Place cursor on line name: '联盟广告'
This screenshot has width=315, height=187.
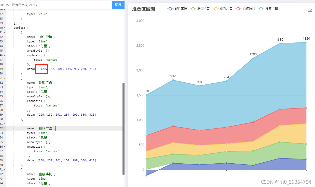pos(41,83)
